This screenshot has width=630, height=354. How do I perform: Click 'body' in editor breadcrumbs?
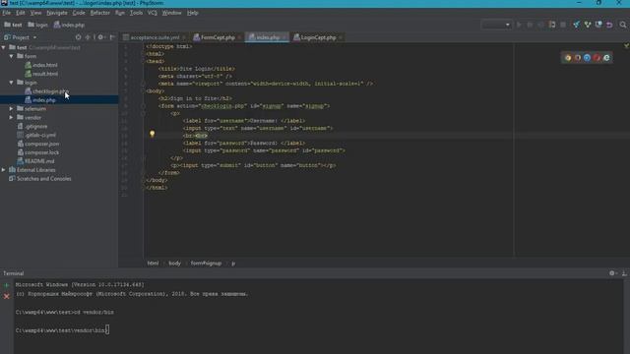click(174, 264)
